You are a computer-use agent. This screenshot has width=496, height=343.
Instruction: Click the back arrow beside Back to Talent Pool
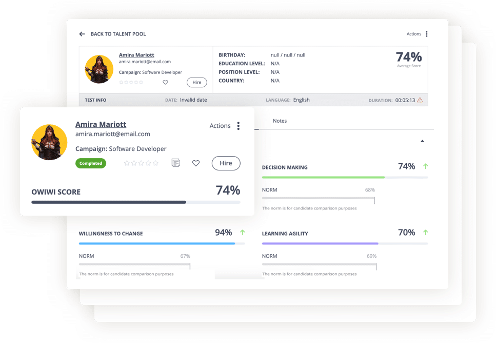[82, 34]
